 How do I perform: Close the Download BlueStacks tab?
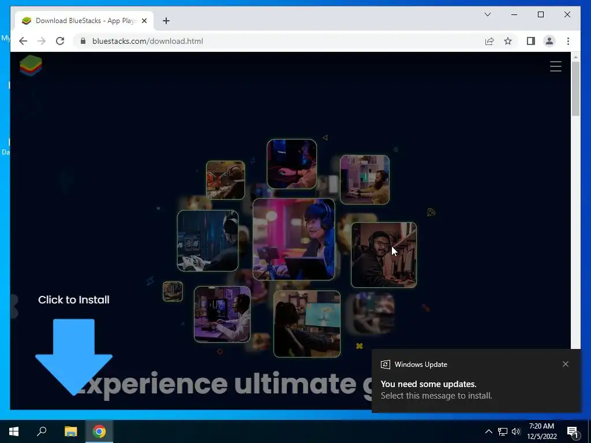coord(144,21)
